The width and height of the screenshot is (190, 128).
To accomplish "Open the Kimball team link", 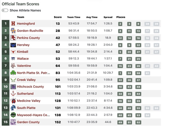I will (x=23, y=52).
